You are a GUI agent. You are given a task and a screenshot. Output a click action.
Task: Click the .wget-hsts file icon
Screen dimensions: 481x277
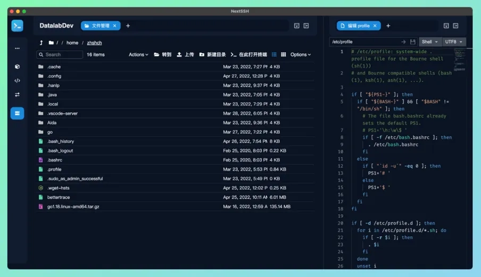41,188
